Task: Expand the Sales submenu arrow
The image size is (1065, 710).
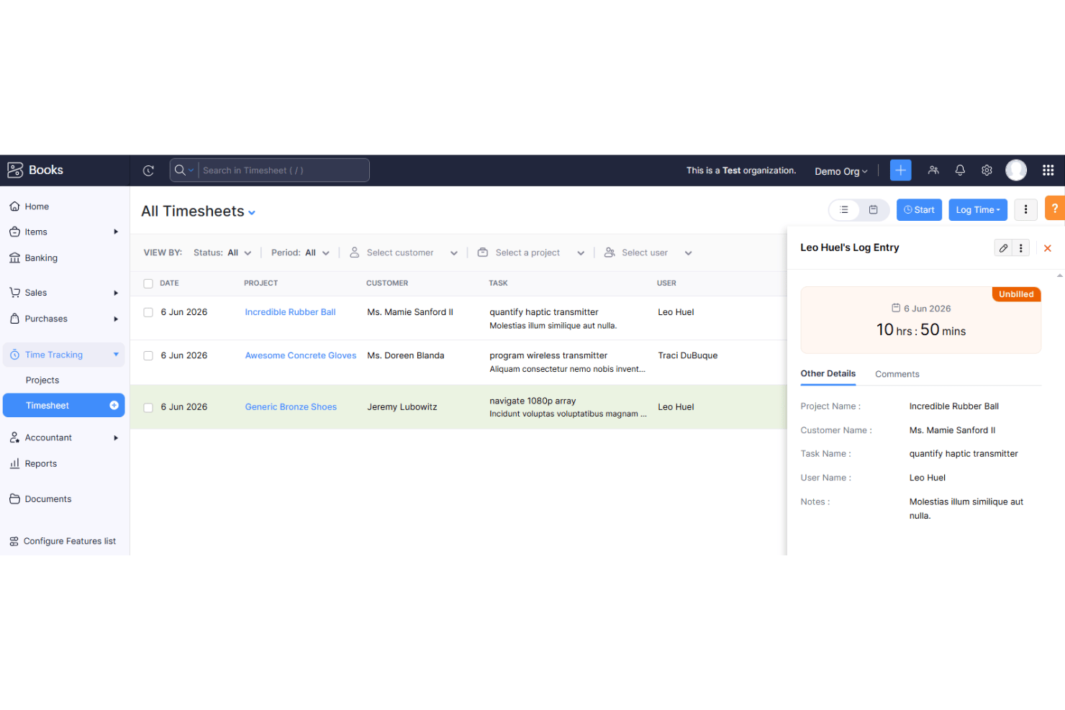Action: click(116, 293)
